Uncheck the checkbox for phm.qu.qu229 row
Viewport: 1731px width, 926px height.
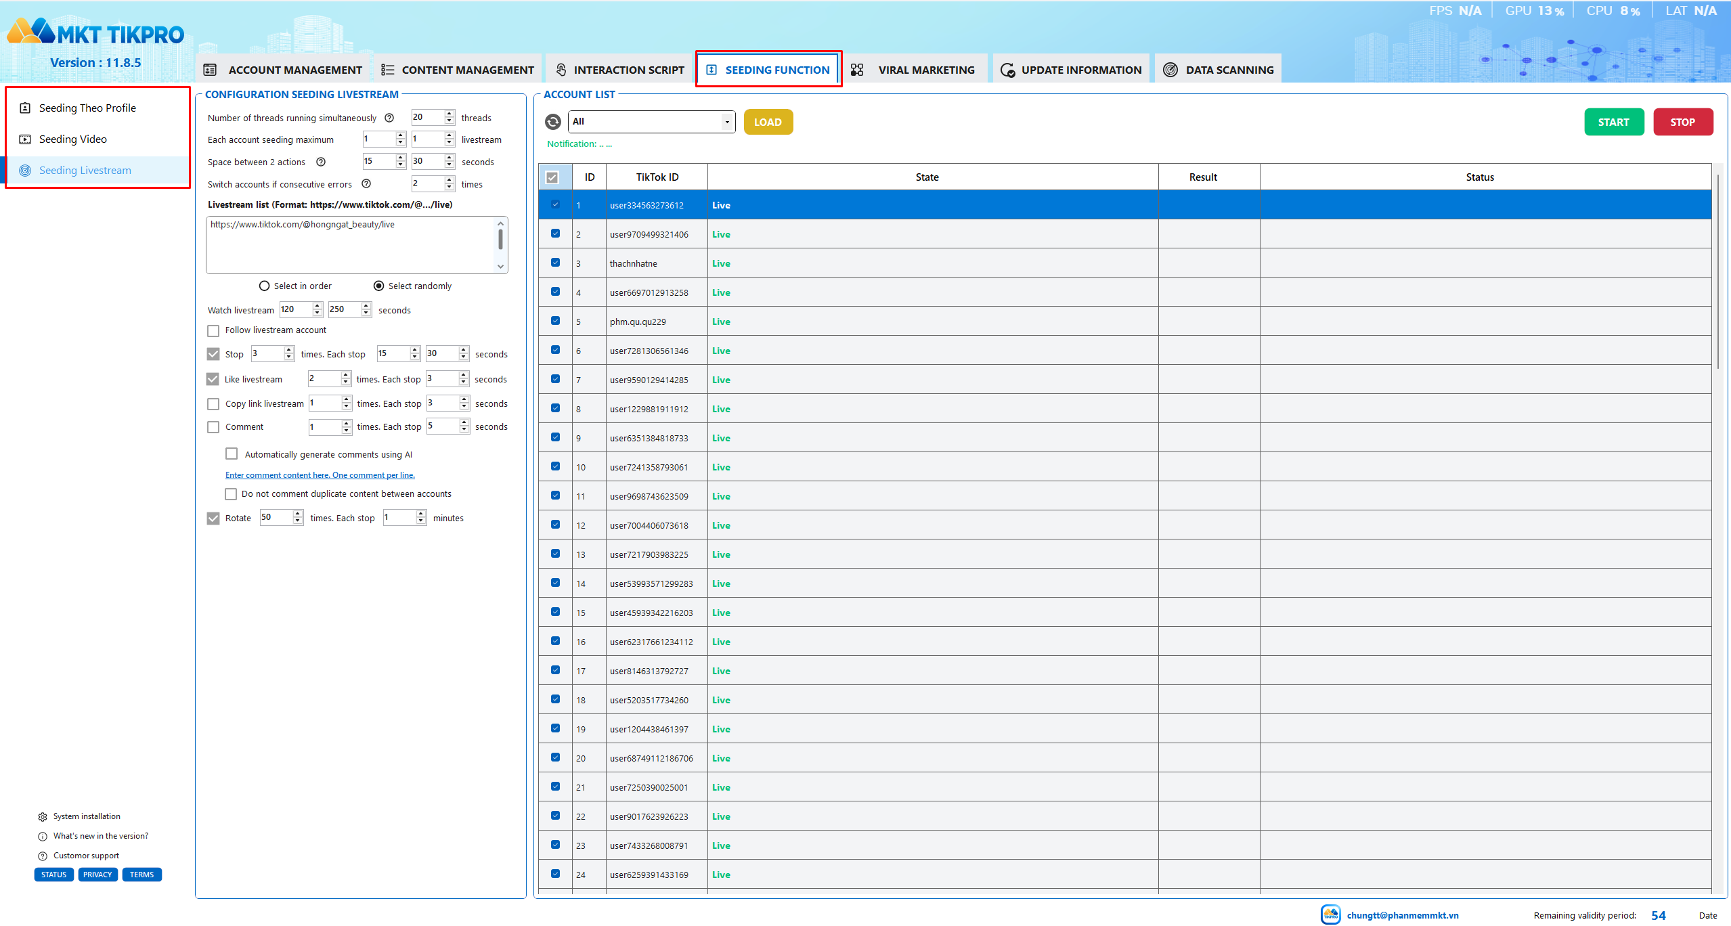point(555,321)
